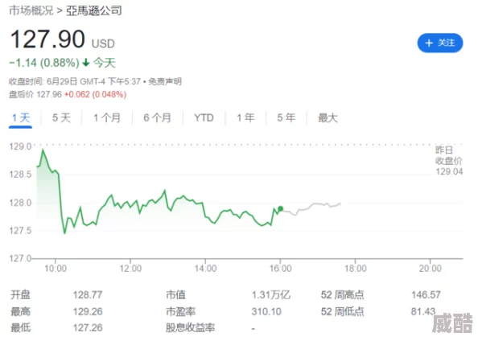Click the 52 周低点 row label
The image size is (478, 341).
click(x=342, y=311)
